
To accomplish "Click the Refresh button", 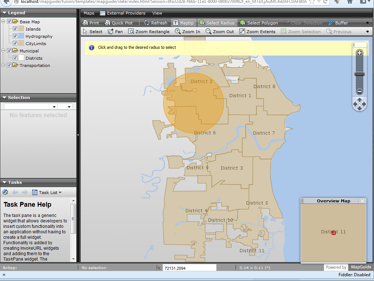I will (156, 22).
